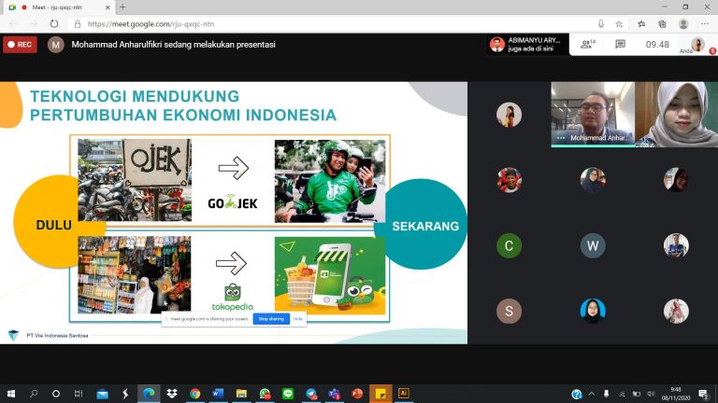The image size is (718, 403).
Task: Open the browser Favorites list
Action: pyautogui.click(x=641, y=23)
